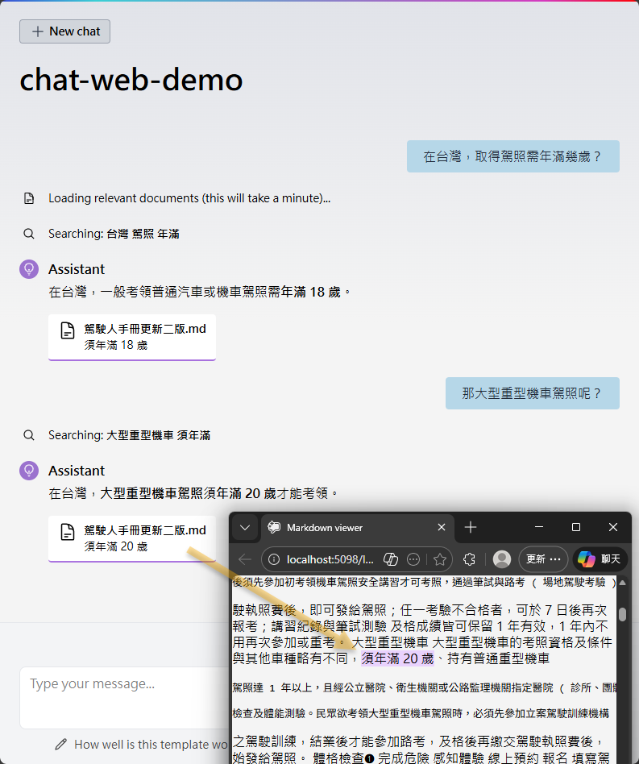Close the Markdown viewer tab
The width and height of the screenshot is (639, 764).
tap(442, 528)
